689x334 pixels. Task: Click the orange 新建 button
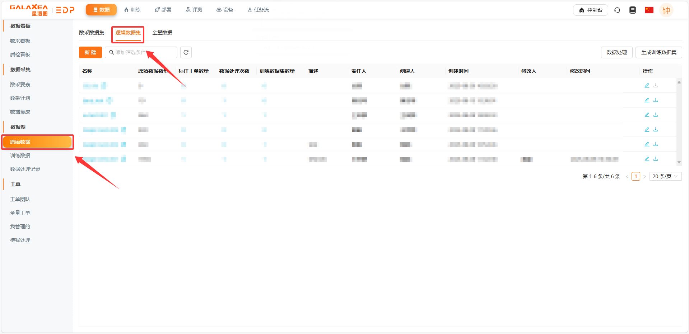(90, 52)
